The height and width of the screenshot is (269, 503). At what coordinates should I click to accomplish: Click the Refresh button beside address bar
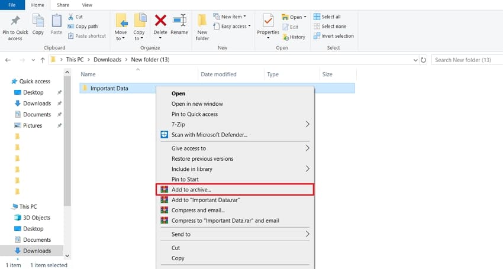coord(424,60)
